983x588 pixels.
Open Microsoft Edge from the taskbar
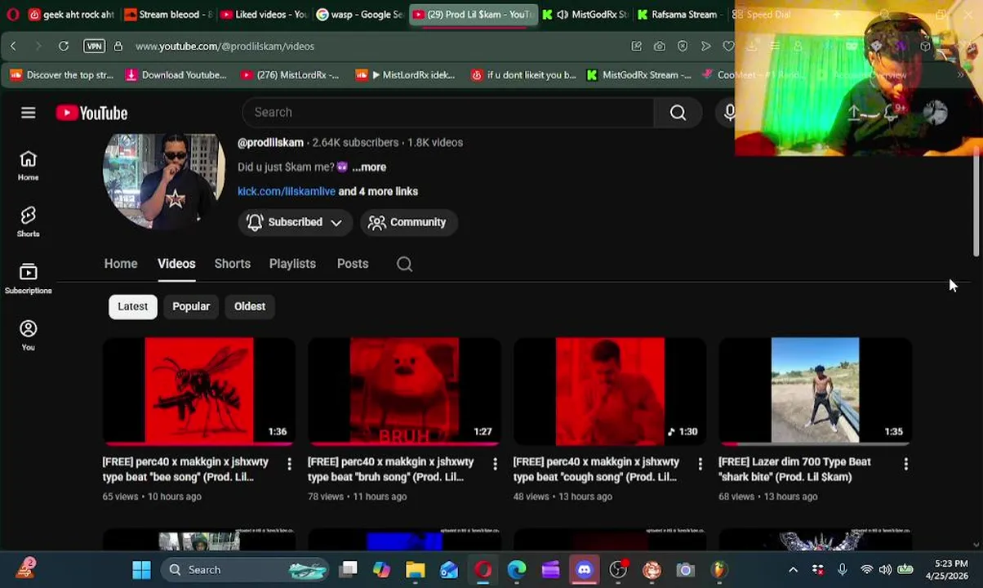tap(517, 569)
